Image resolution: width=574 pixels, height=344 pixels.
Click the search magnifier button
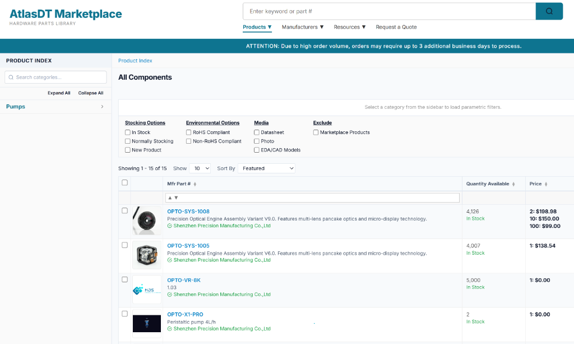coord(549,11)
